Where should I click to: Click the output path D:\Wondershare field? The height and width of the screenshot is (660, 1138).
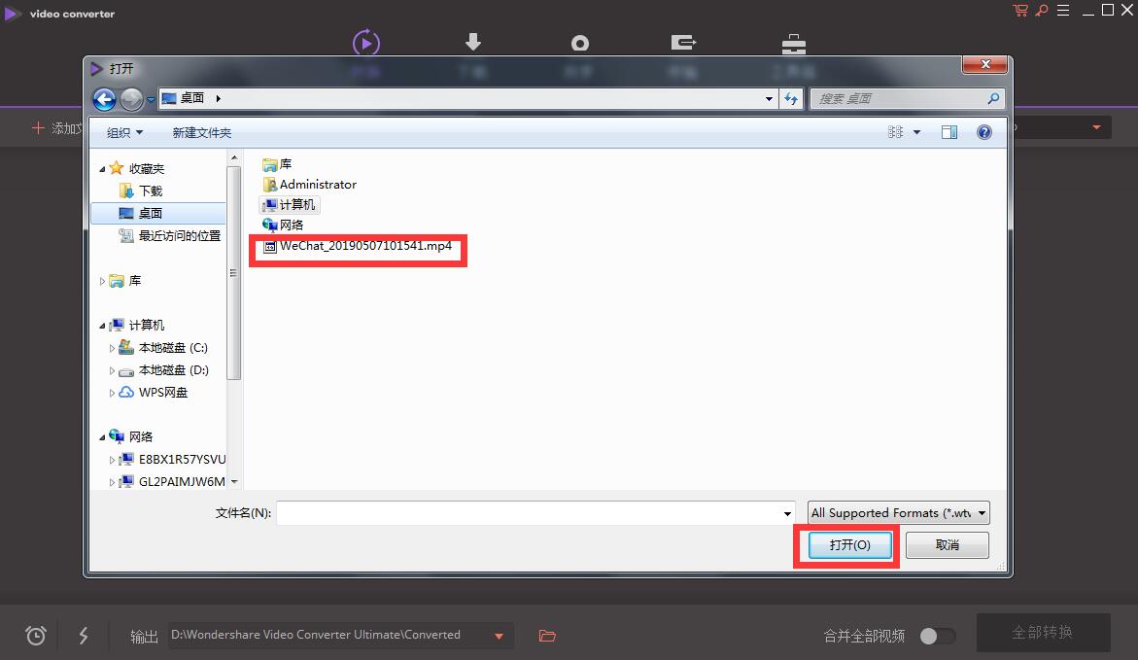[341, 636]
